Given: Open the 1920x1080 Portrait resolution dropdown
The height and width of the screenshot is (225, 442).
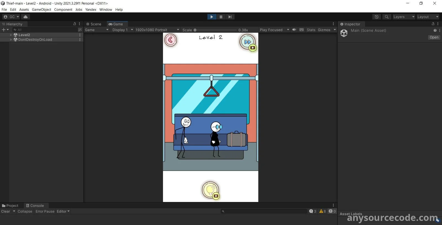Looking at the screenshot, I should [x=157, y=30].
